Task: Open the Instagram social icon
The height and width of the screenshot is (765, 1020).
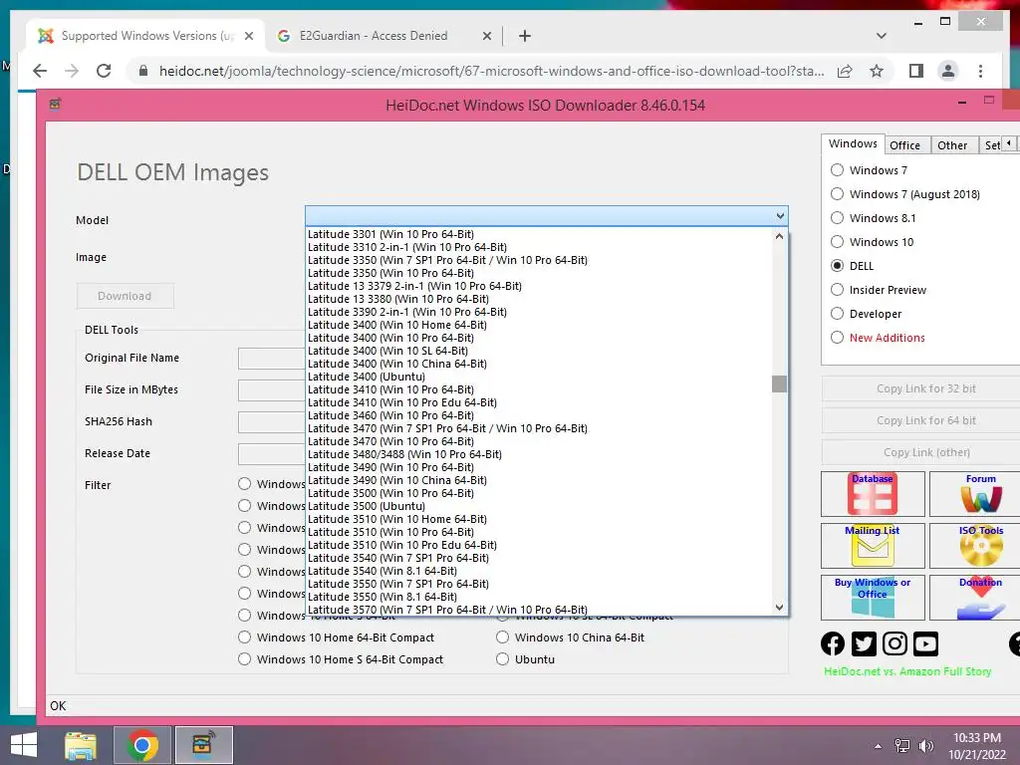Action: click(x=894, y=643)
